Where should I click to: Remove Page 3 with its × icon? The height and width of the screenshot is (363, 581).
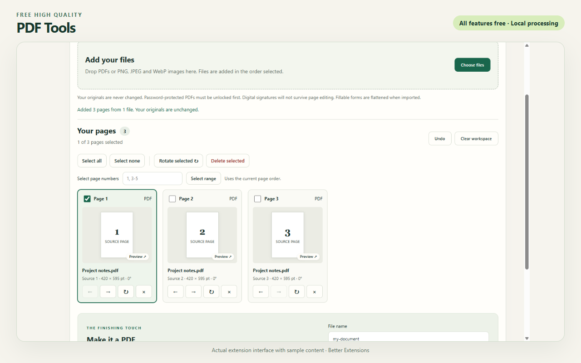click(315, 292)
